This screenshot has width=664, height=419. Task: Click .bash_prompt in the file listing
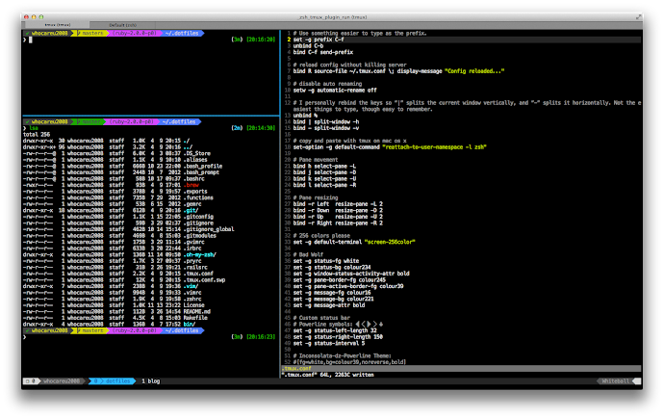point(201,172)
